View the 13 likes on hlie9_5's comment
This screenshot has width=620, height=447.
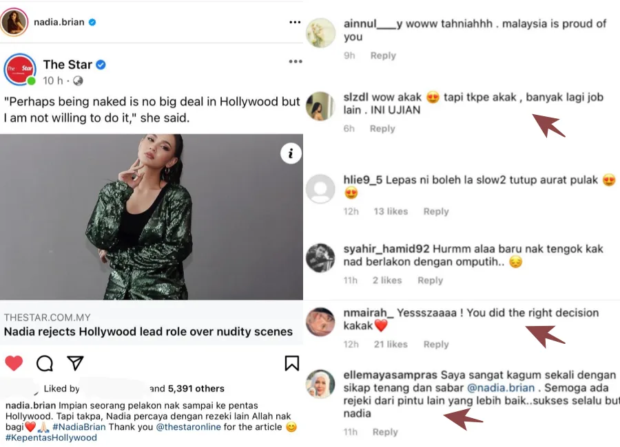(x=391, y=211)
